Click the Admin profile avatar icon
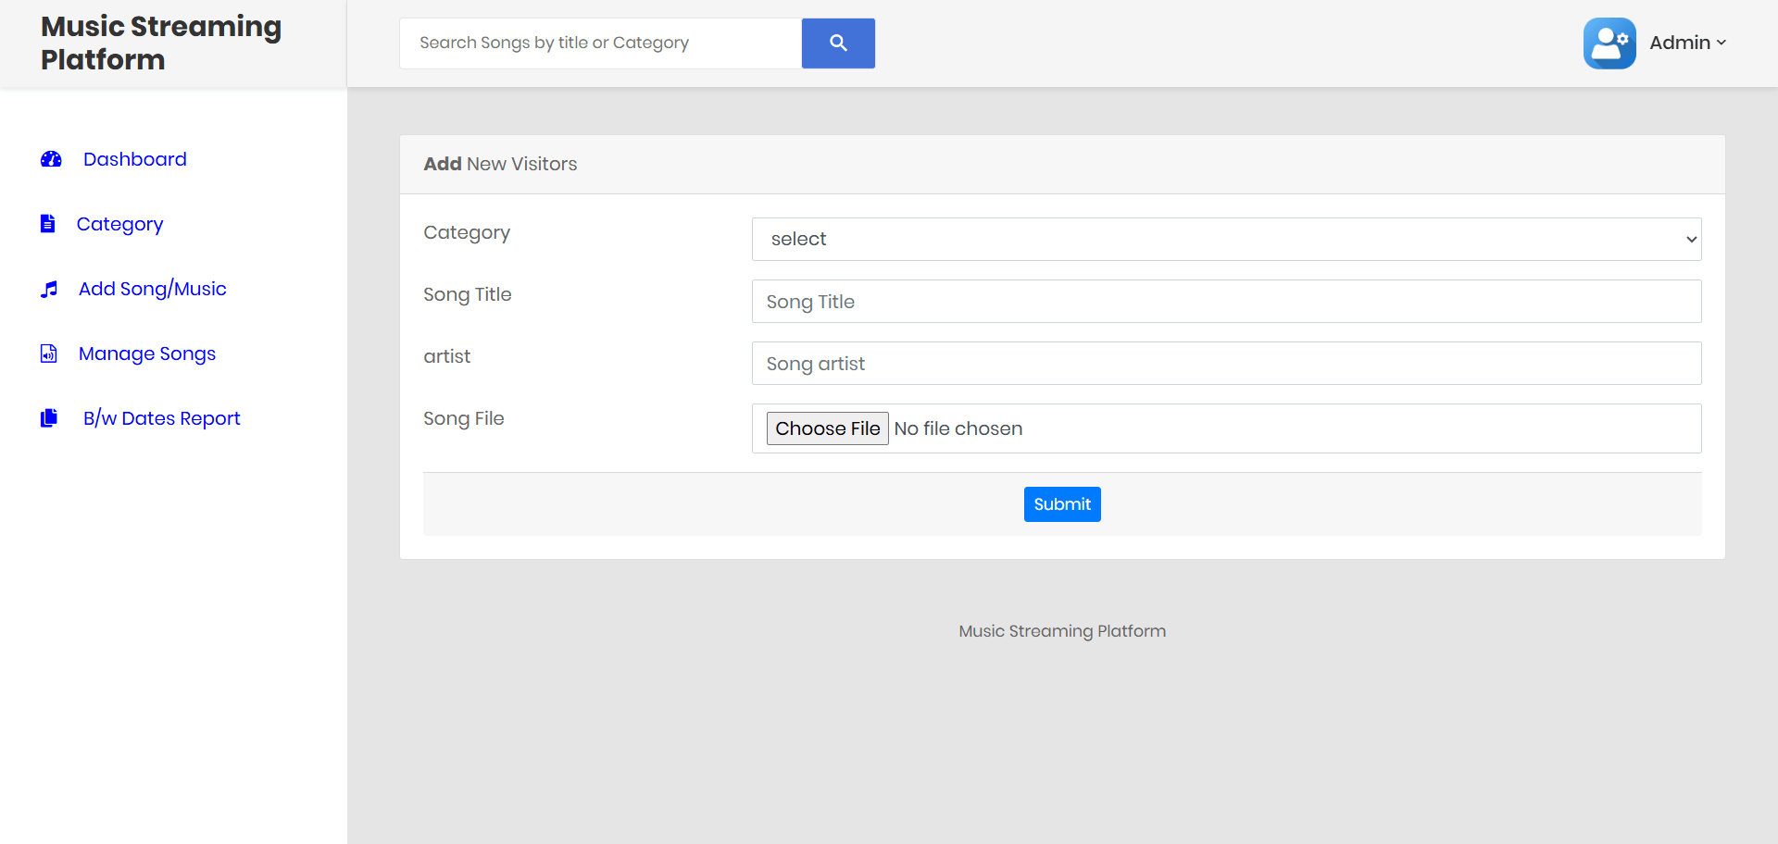The image size is (1778, 844). (1609, 43)
